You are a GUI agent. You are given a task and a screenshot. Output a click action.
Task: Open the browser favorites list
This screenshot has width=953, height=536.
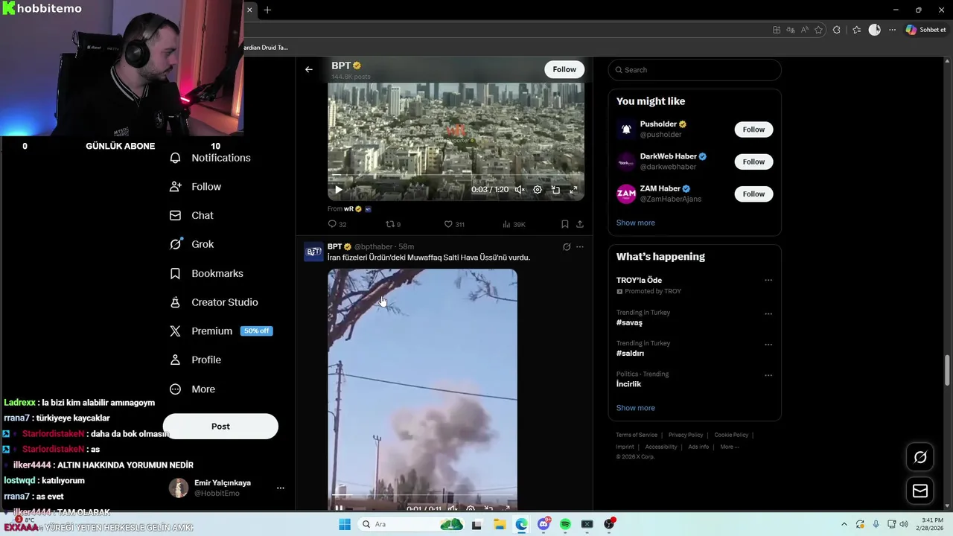click(857, 30)
